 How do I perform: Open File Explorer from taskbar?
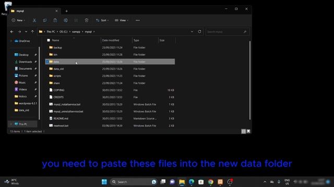(182, 182)
